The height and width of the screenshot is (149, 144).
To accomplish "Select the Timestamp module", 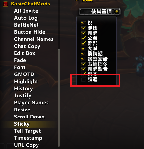I will coord(28,138).
